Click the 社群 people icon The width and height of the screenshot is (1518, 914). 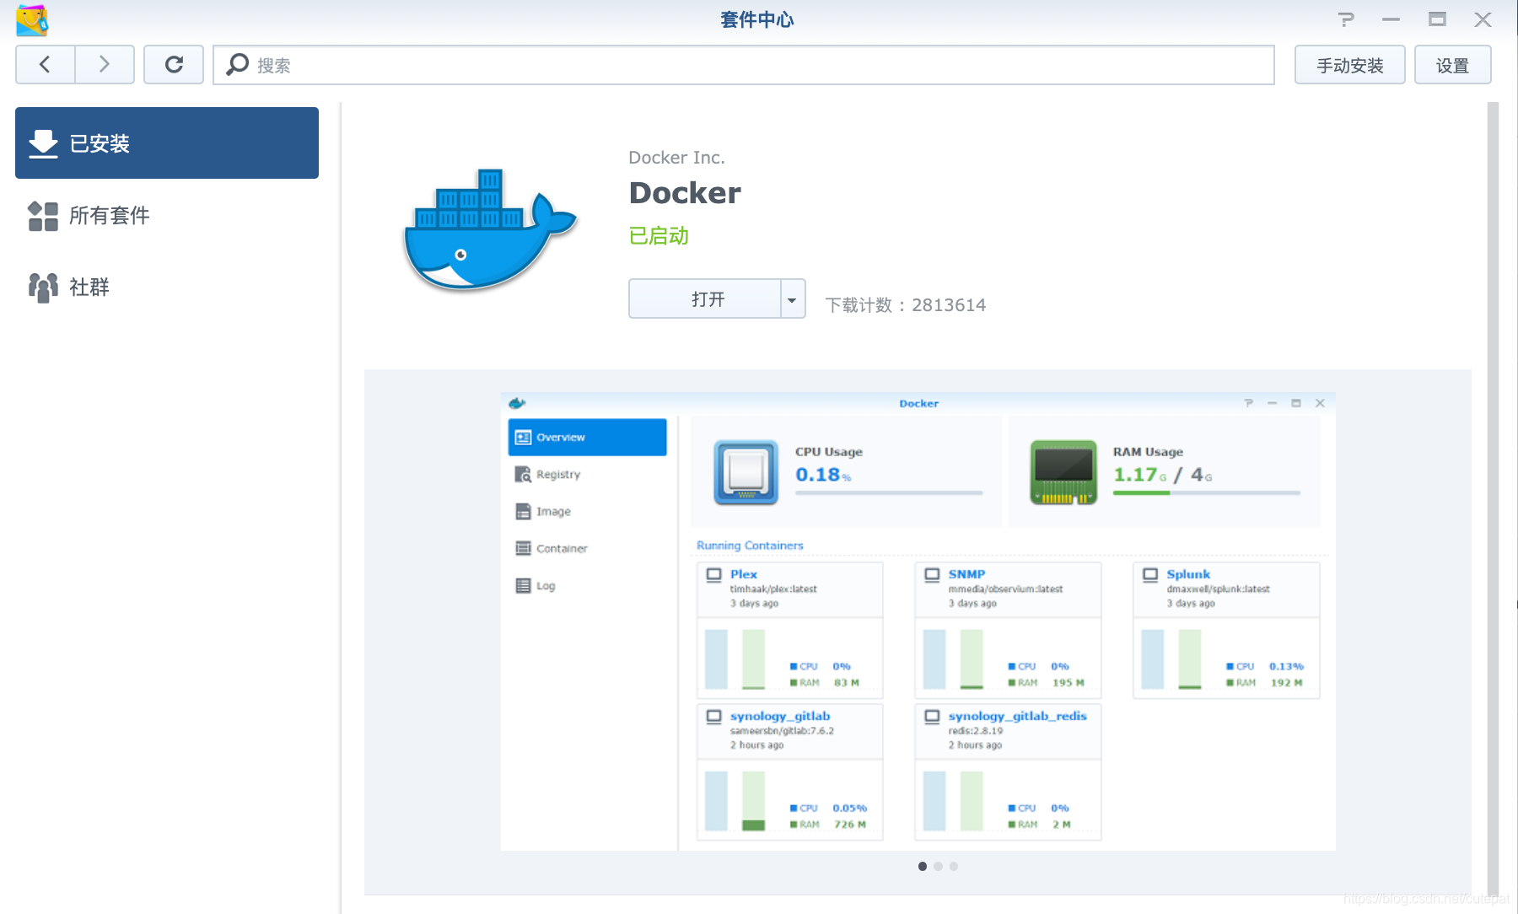coord(43,288)
